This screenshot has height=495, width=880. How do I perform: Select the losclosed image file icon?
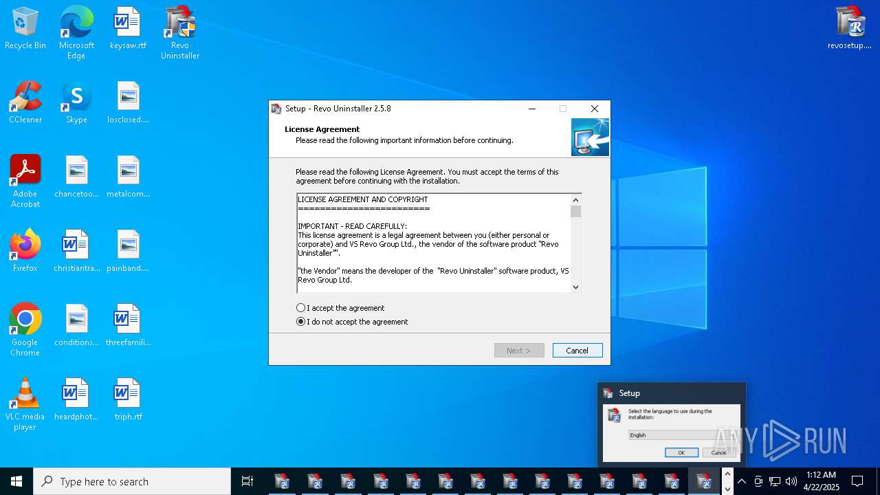tap(128, 103)
